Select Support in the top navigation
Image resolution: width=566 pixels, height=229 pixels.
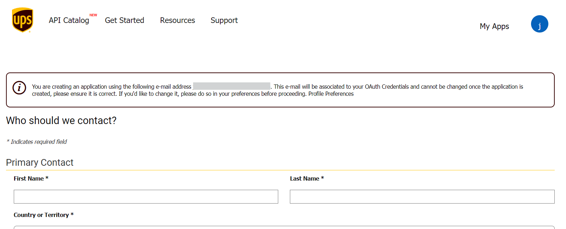[x=224, y=20]
